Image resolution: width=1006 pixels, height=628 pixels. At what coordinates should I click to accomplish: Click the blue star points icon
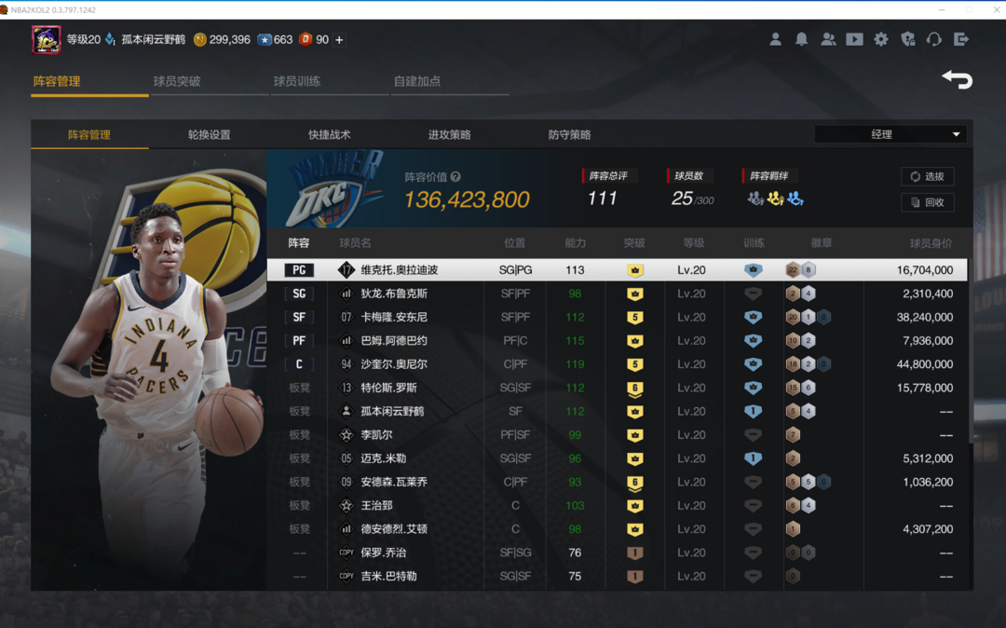265,40
